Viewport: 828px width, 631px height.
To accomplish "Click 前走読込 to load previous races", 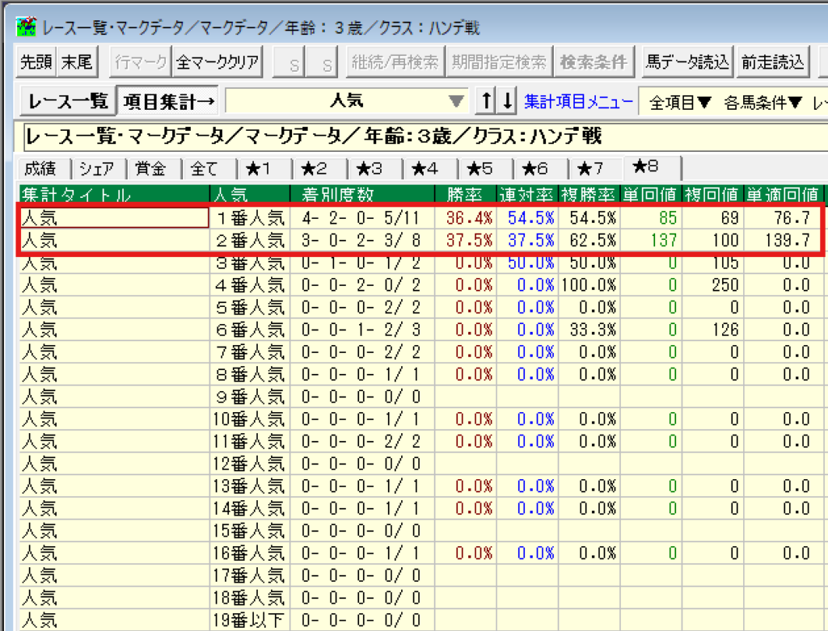I will pyautogui.click(x=772, y=62).
